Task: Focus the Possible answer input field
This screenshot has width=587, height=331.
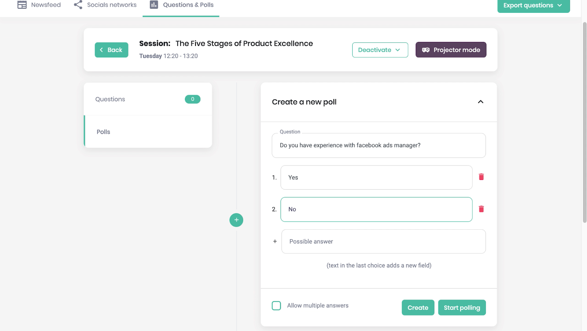Action: (383, 241)
